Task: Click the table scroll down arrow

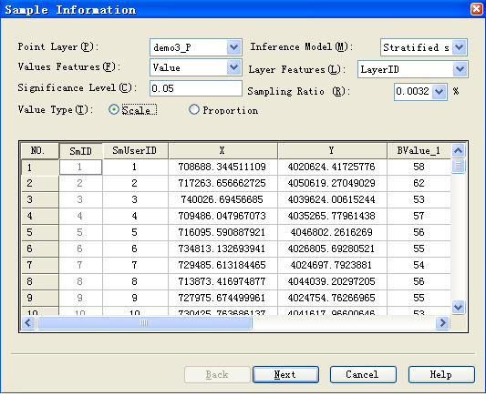Action: (x=458, y=307)
